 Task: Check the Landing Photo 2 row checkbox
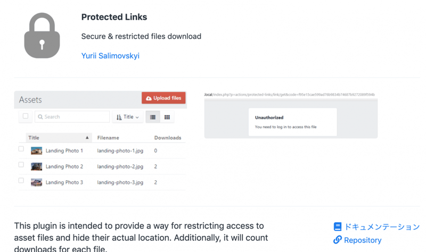[21, 165]
